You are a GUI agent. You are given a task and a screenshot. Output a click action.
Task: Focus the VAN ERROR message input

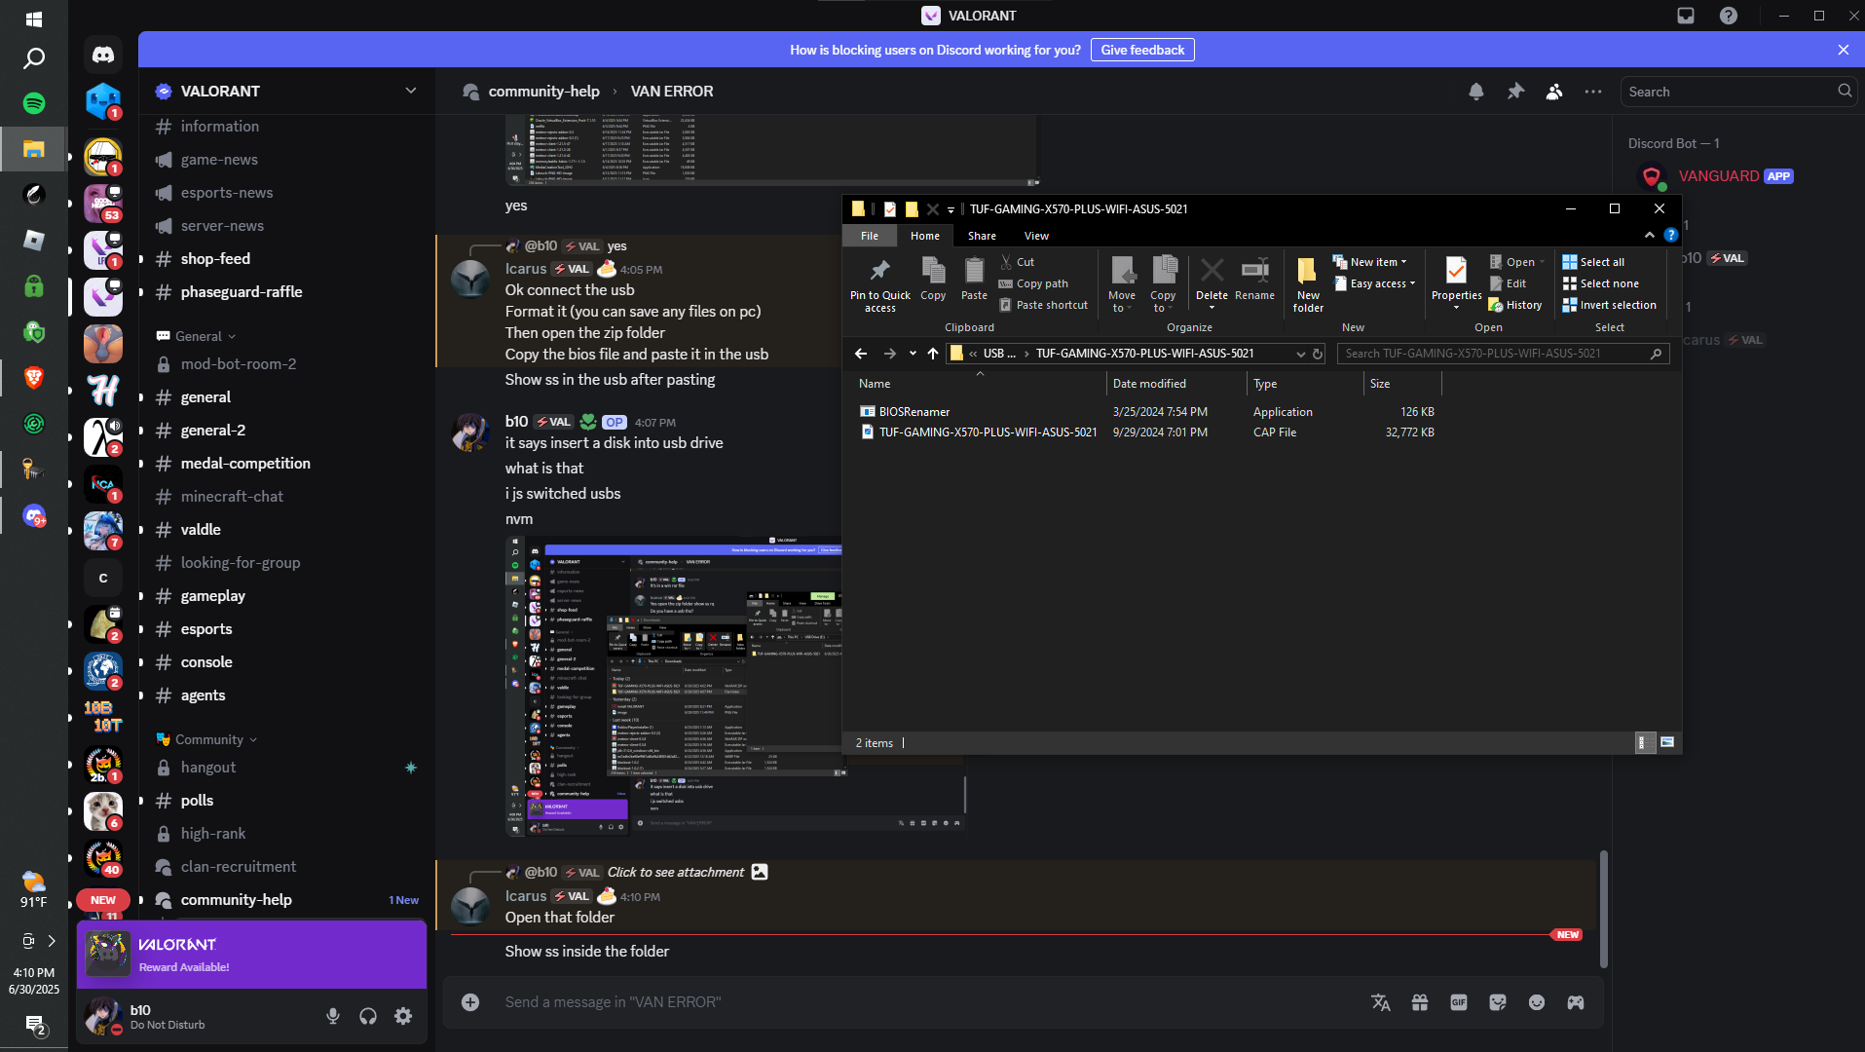coord(925,1002)
